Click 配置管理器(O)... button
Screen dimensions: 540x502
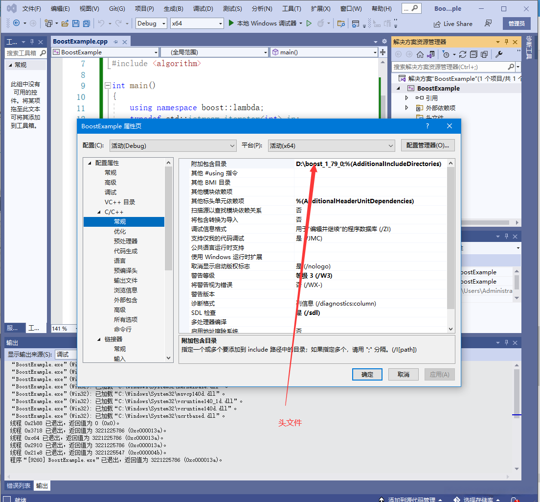click(x=427, y=145)
